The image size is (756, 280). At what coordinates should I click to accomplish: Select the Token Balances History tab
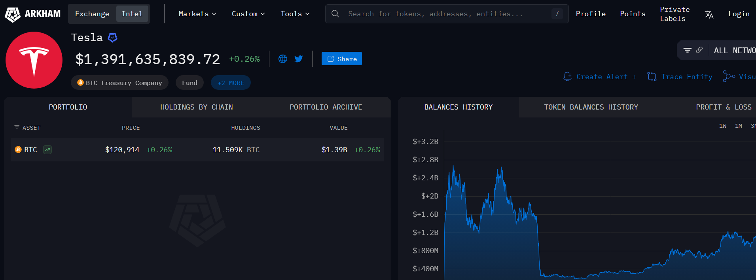(x=591, y=107)
